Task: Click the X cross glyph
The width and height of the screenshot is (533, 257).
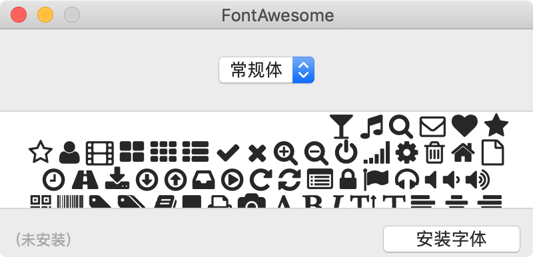Action: 257,153
